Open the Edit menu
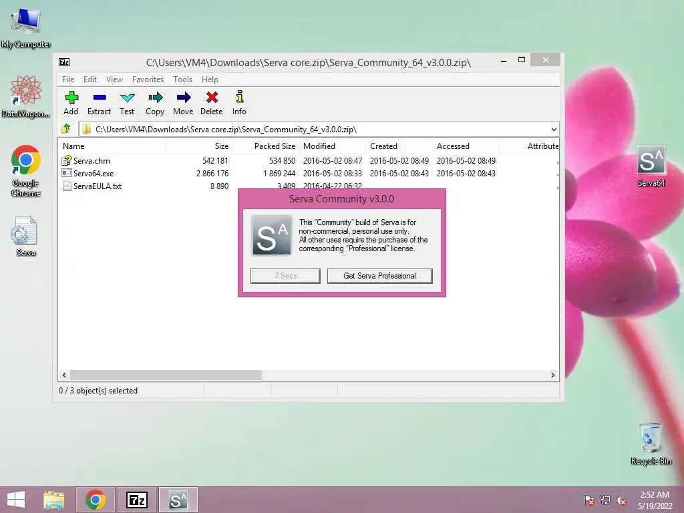Viewport: 684px width, 513px height. coord(90,79)
